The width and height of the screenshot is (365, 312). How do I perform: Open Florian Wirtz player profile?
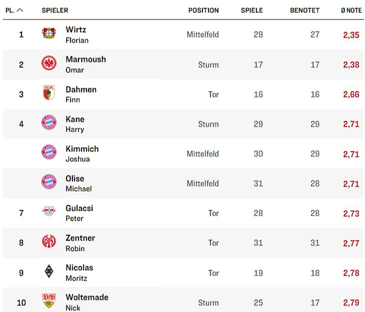point(76,34)
